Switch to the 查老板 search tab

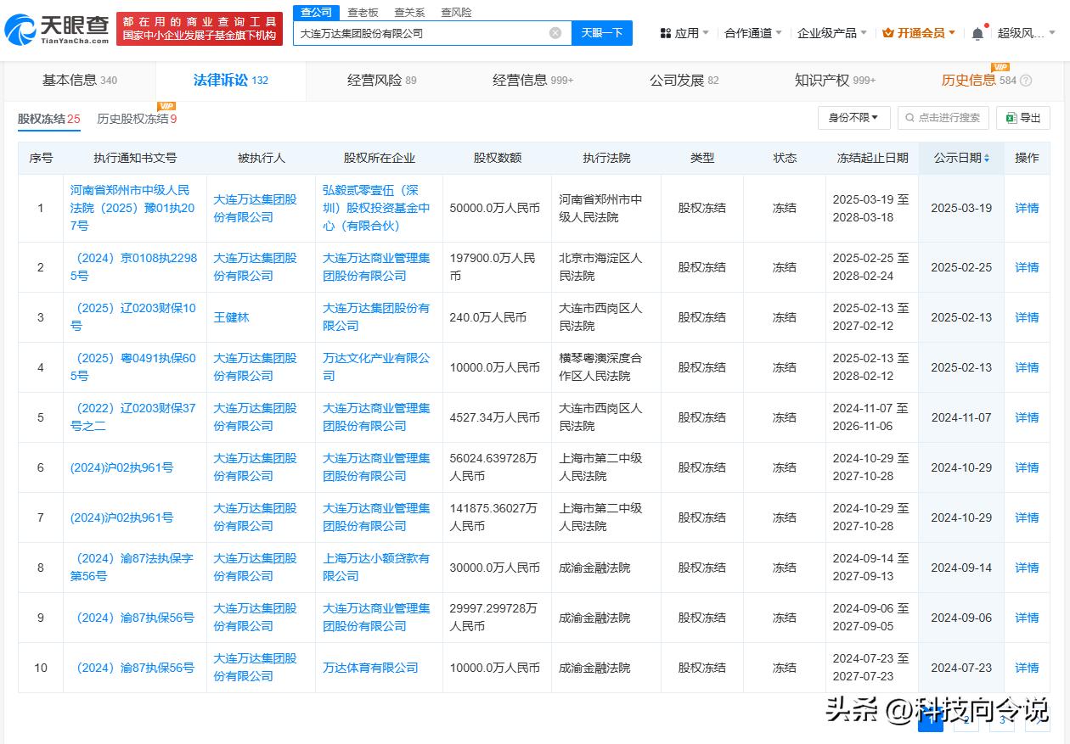363,13
